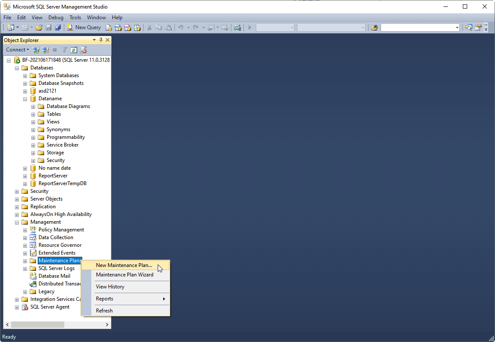Screen dimensions: 495x342
Task: Click Refresh in the context menu
Action: coord(126,311)
